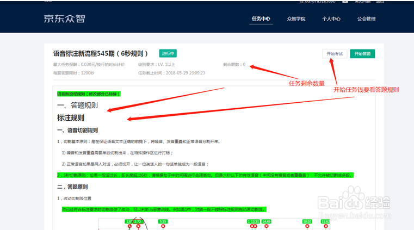Viewport: 414px width, 230px height.
Task: Click the 切割基本原则 rule line
Action: coord(139,141)
